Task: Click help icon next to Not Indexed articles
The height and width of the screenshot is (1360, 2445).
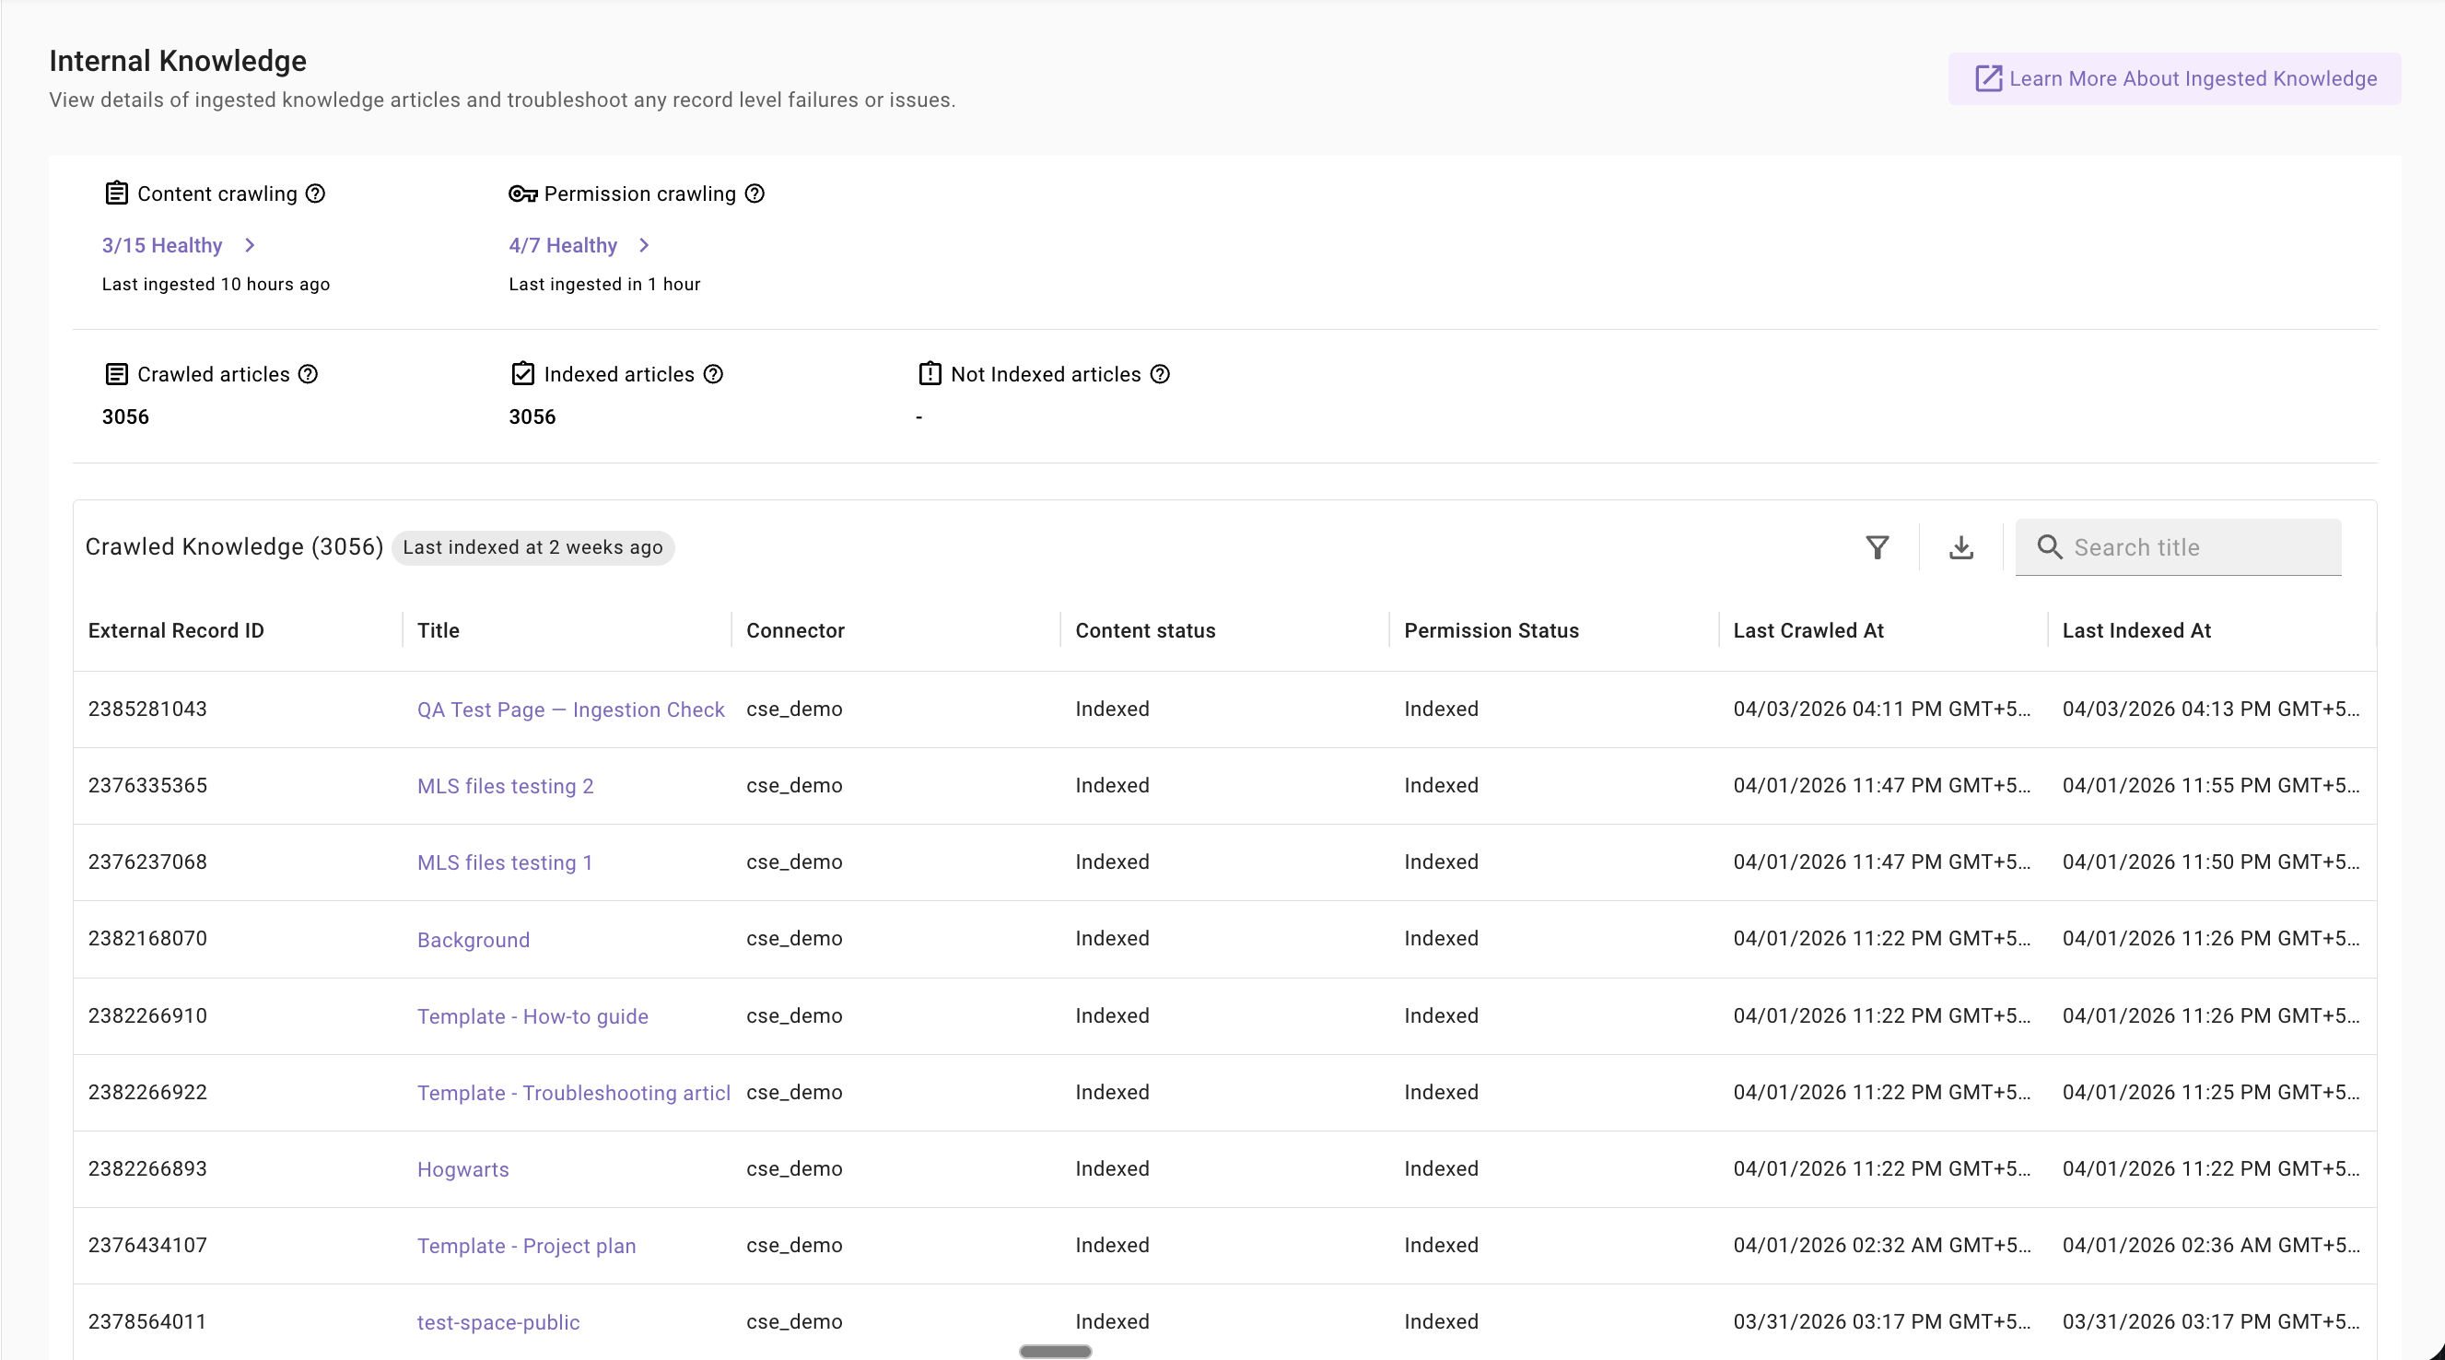Action: point(1160,374)
